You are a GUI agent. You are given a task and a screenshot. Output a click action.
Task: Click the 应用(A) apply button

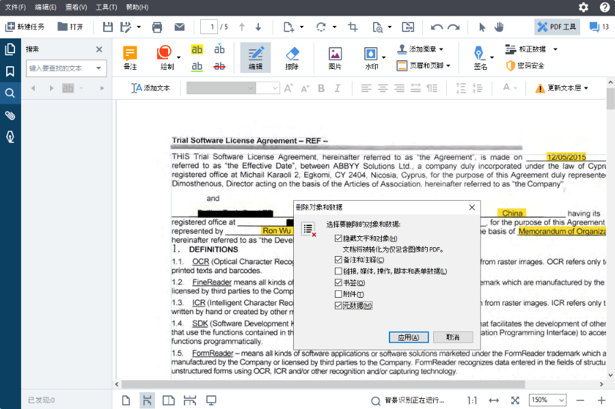coord(409,337)
